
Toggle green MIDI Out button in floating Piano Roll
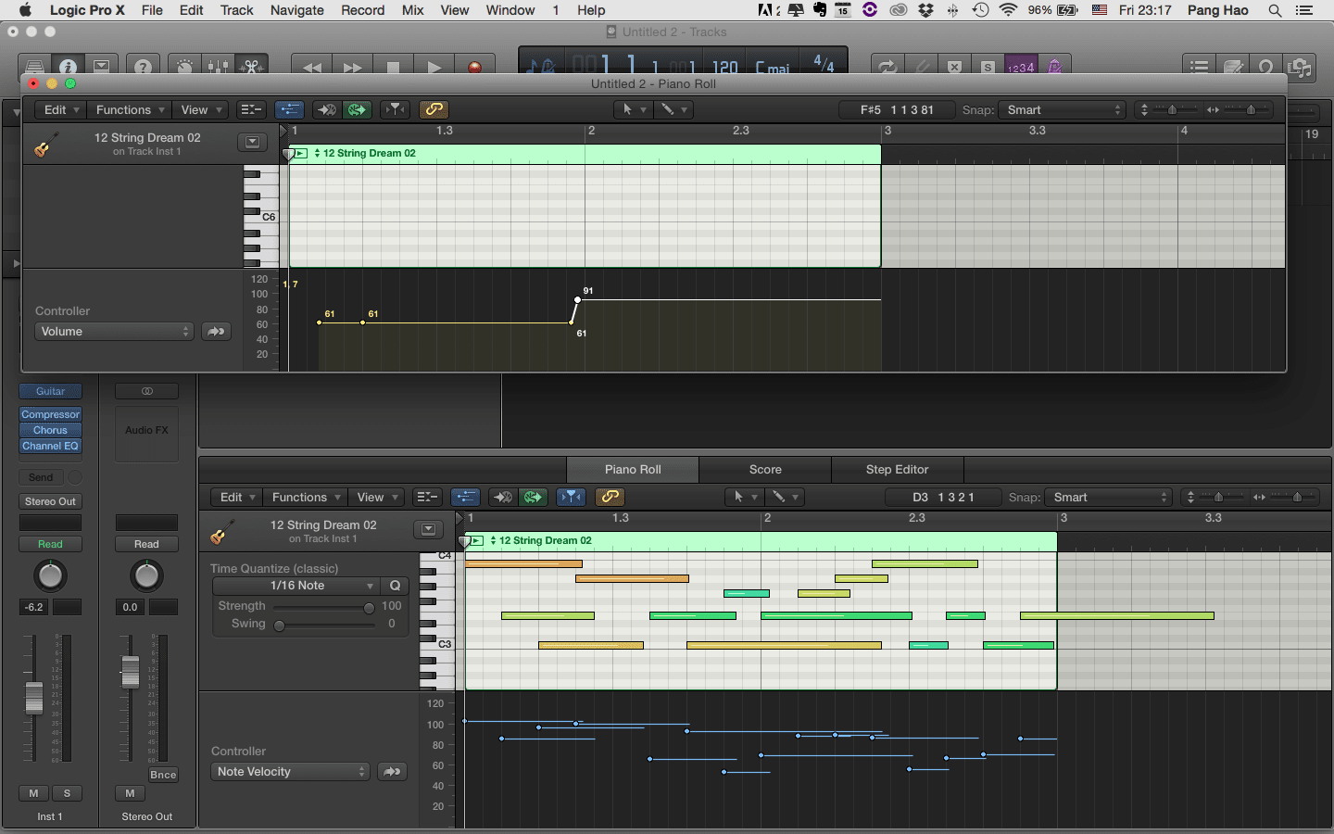(x=357, y=109)
